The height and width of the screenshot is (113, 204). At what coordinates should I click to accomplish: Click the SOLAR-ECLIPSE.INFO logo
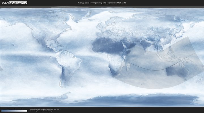(x=14, y=3)
